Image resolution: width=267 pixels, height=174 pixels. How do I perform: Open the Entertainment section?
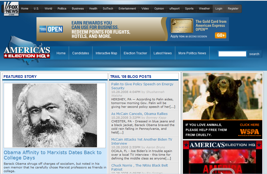pos(127,8)
